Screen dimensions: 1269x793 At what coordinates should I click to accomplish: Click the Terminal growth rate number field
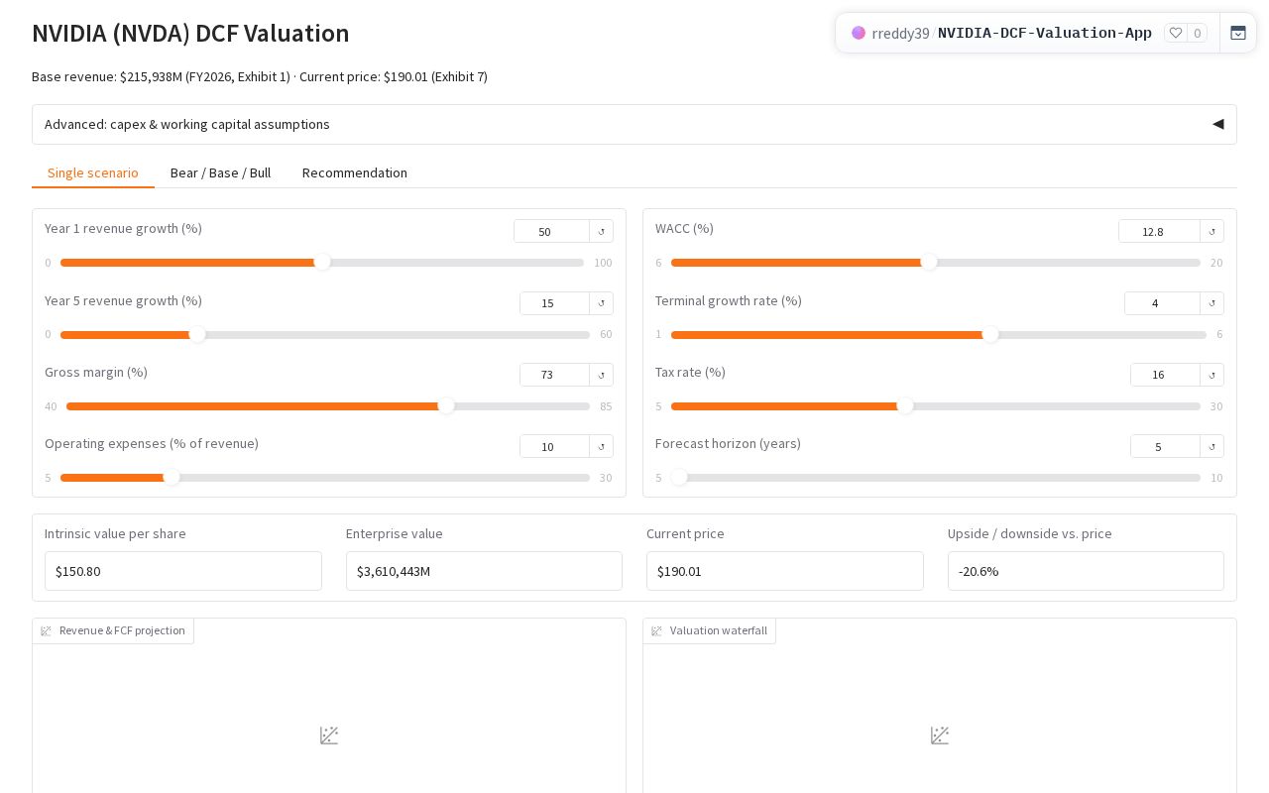(x=1162, y=303)
